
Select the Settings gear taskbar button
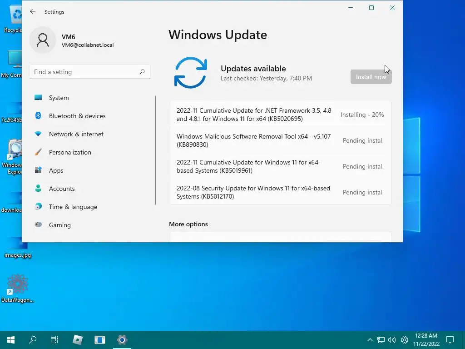tap(122, 340)
